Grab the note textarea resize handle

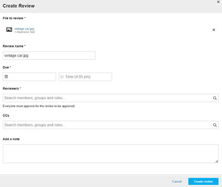click(x=217, y=161)
